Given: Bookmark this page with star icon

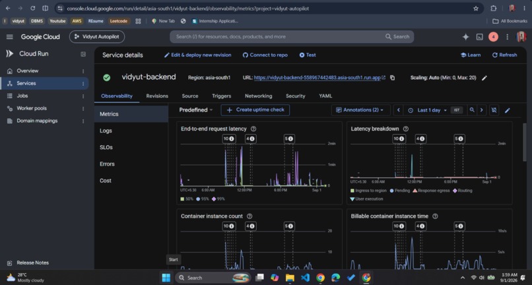Looking at the screenshot, I should click(x=476, y=9).
